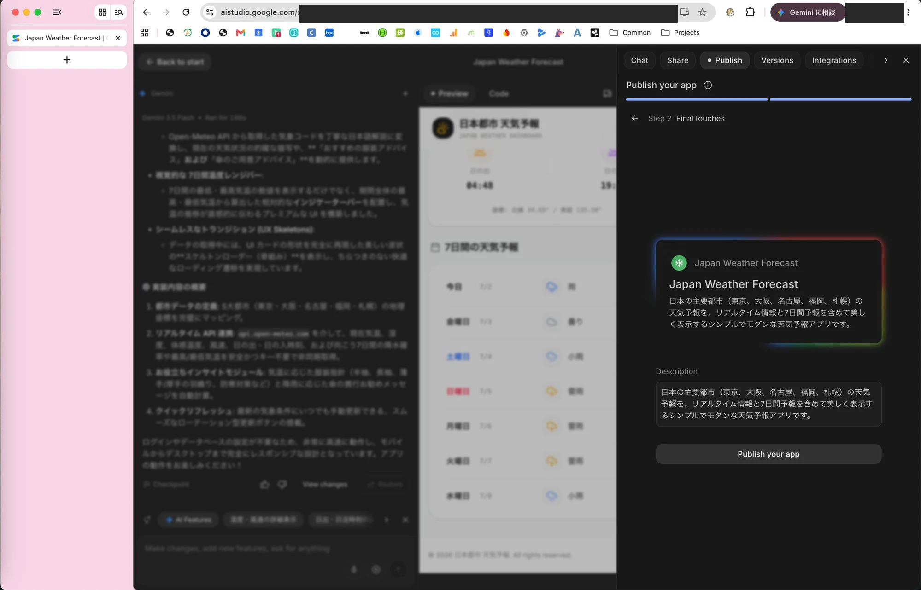Click the 'Description' label

tap(676, 371)
